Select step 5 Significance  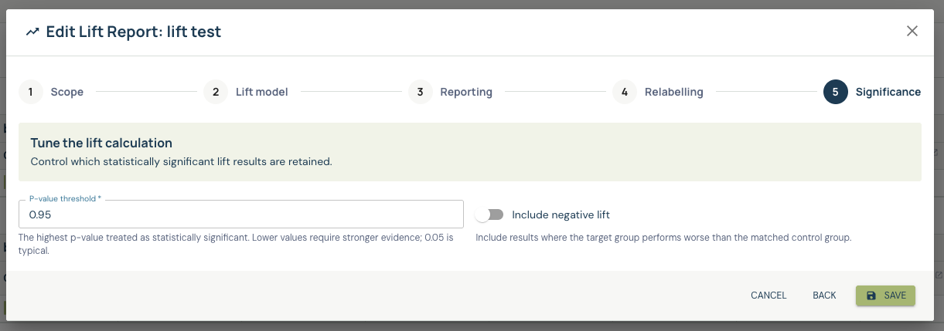tap(872, 92)
